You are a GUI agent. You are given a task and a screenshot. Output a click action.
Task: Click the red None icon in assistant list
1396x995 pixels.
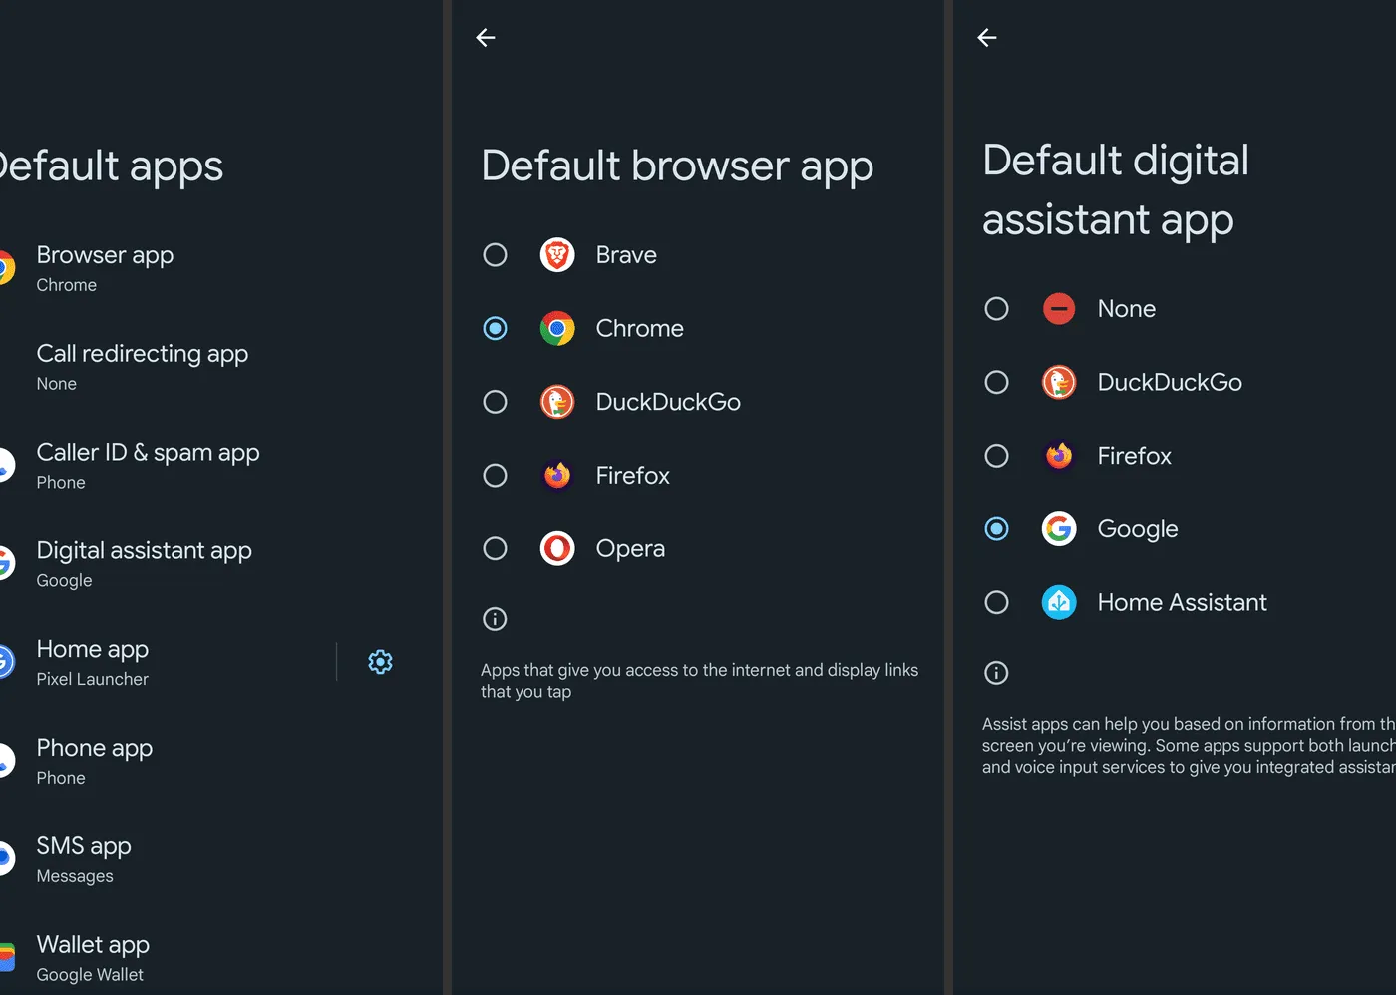click(x=1059, y=309)
